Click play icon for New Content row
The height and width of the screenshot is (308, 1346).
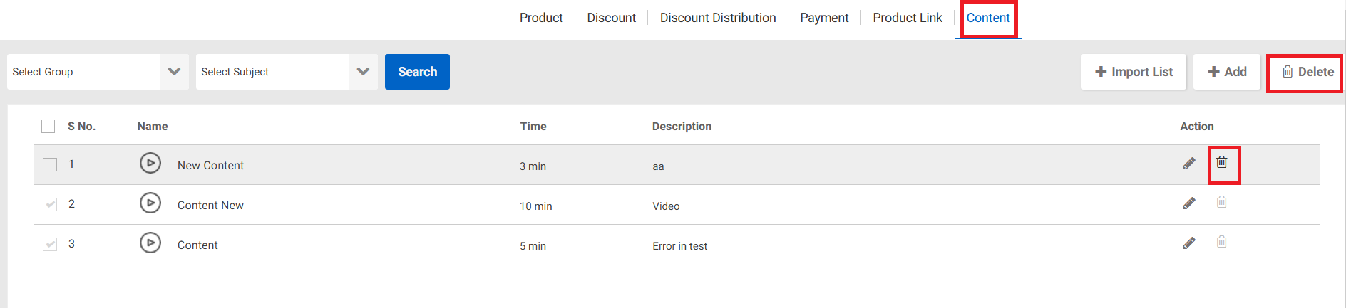pos(150,164)
